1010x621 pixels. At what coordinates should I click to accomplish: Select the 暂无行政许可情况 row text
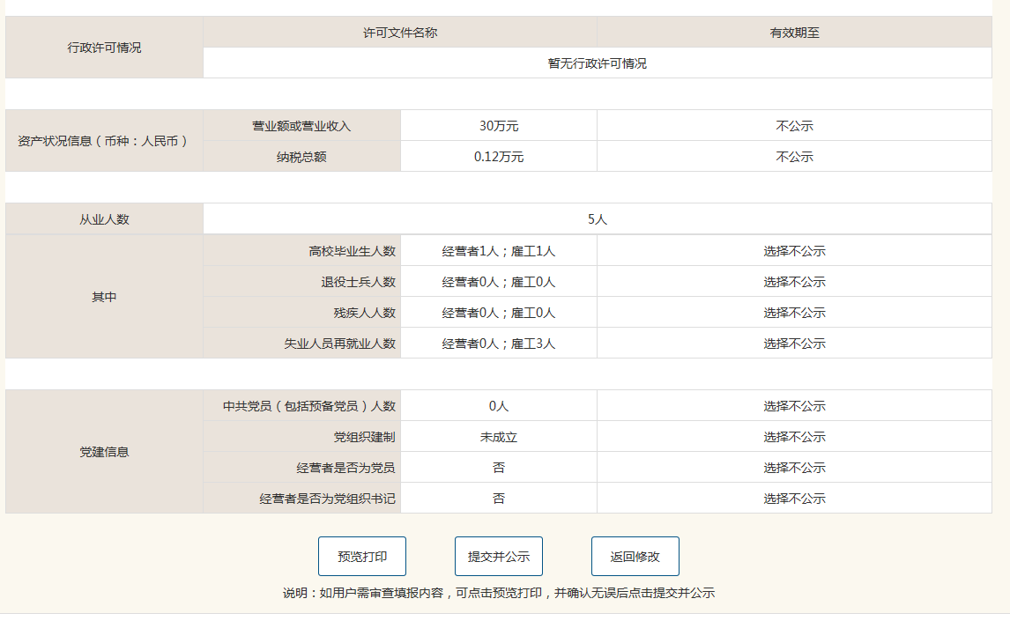[x=597, y=63]
